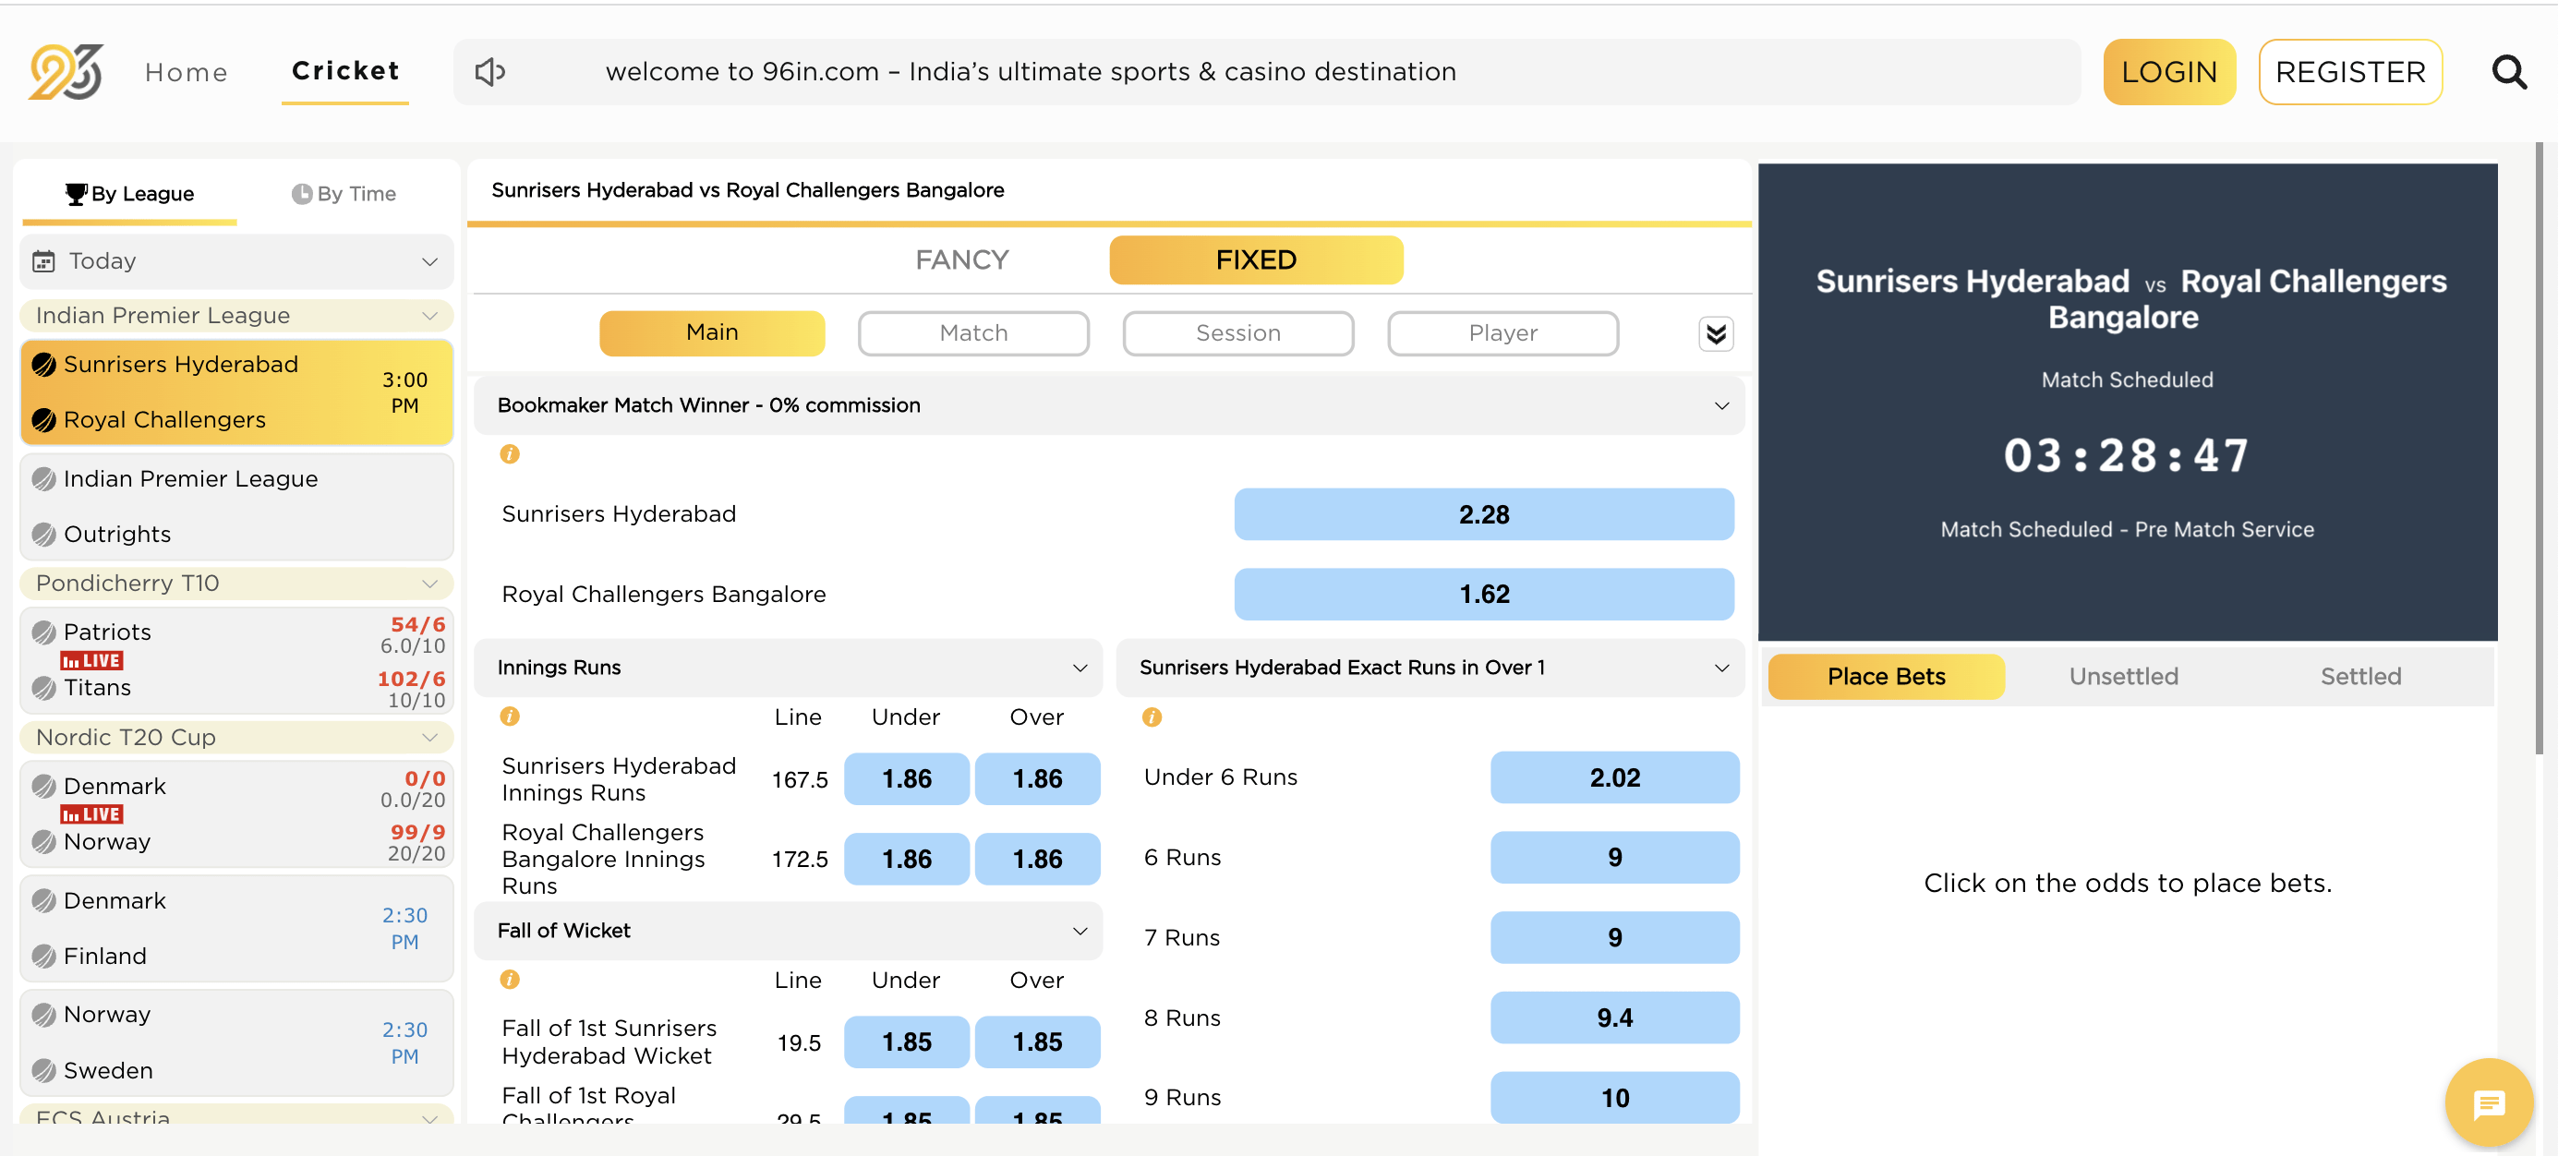Click the double-chevron expand-all icon
The height and width of the screenshot is (1156, 2558).
coord(1715,333)
